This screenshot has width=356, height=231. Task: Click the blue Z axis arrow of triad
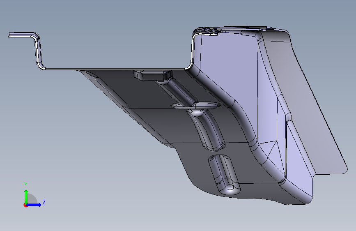coord(34,205)
